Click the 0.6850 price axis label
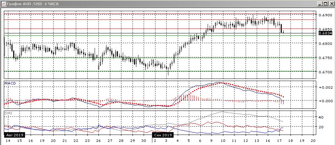 click(326, 30)
